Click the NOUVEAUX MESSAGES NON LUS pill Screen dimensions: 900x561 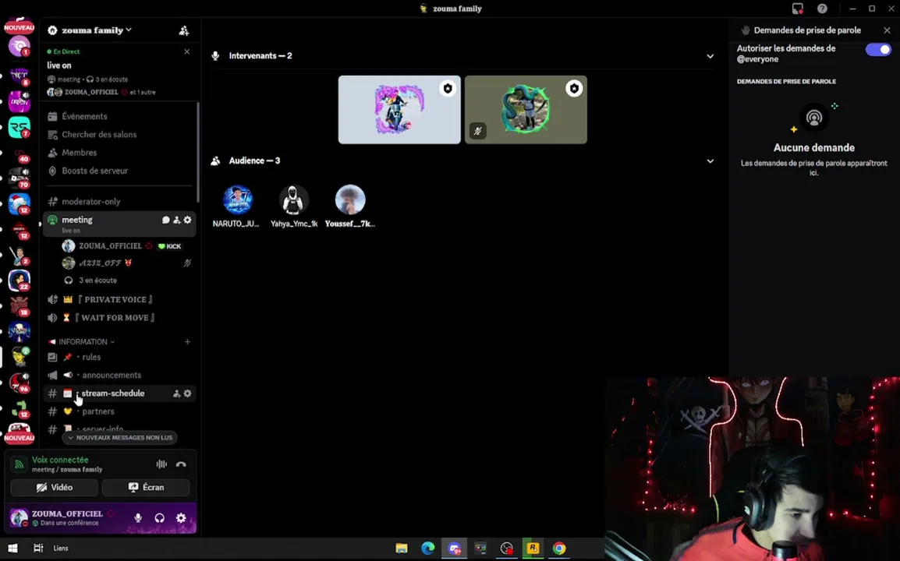pyautogui.click(x=119, y=438)
